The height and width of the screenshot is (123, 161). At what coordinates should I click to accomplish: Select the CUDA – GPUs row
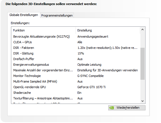(x=76, y=42)
